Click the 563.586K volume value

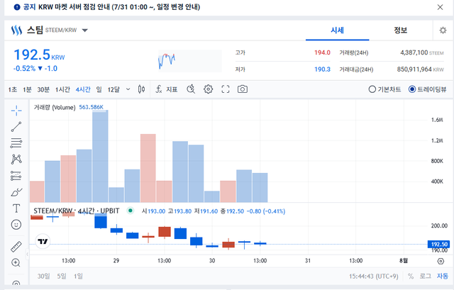click(x=92, y=107)
